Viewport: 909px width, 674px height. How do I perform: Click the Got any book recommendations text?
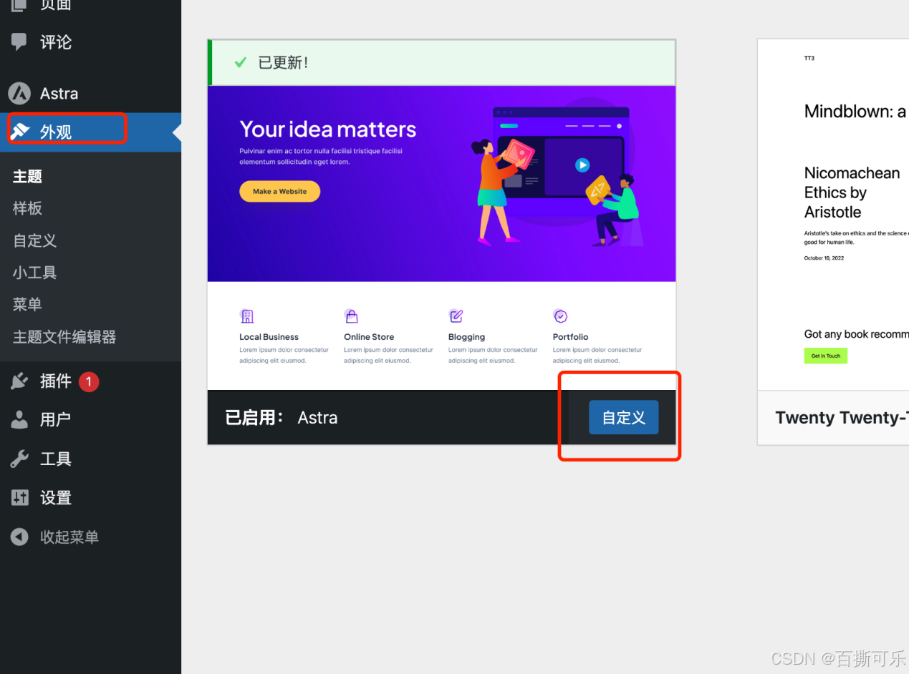tap(856, 334)
